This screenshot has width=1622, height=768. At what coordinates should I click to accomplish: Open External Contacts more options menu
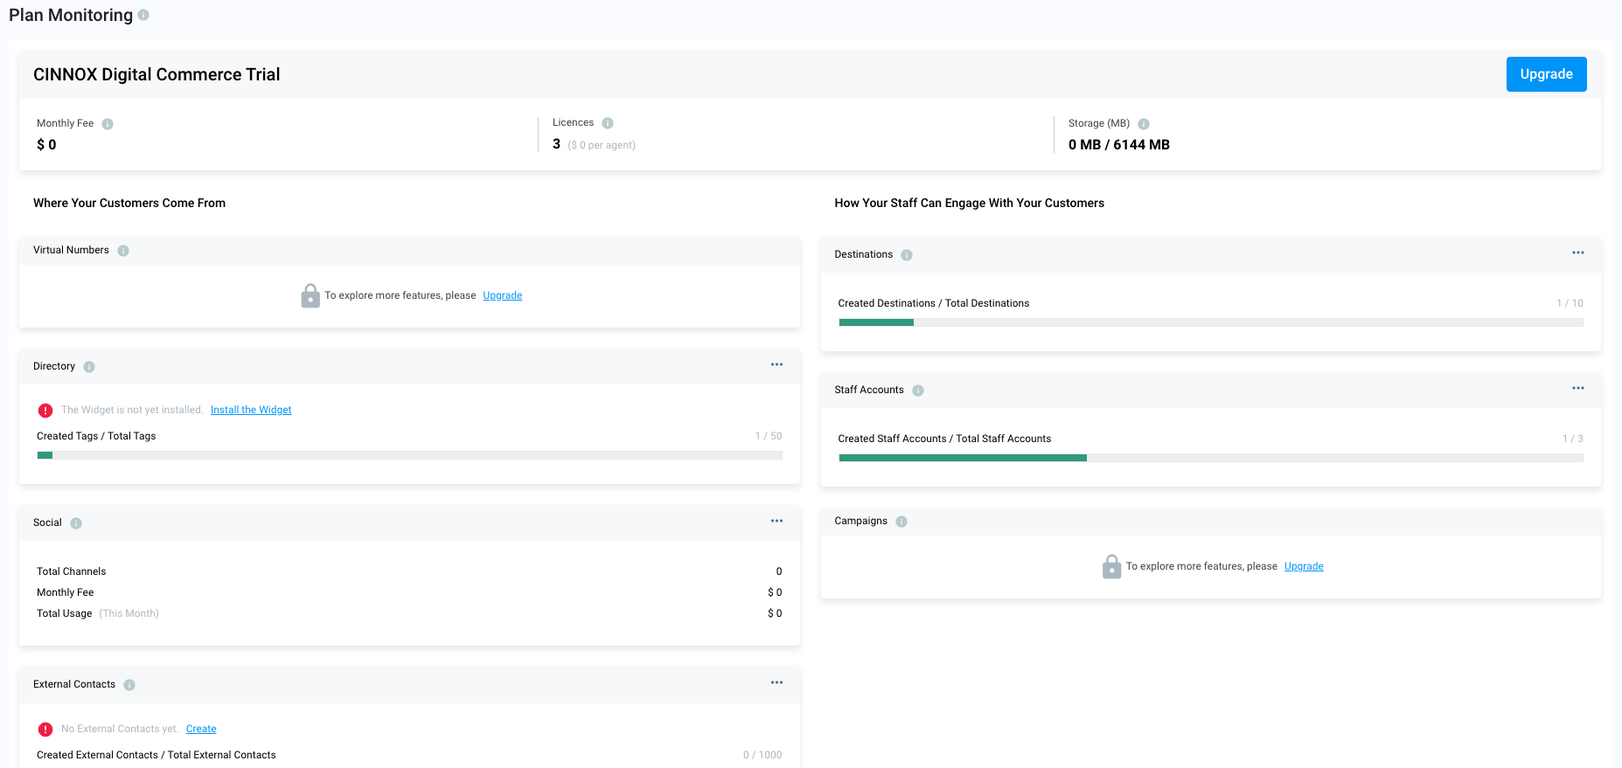tap(776, 682)
